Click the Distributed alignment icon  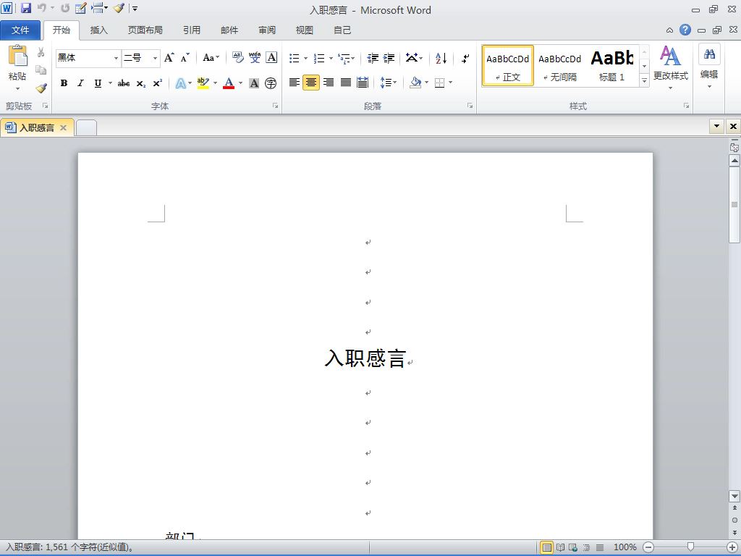pyautogui.click(x=363, y=83)
